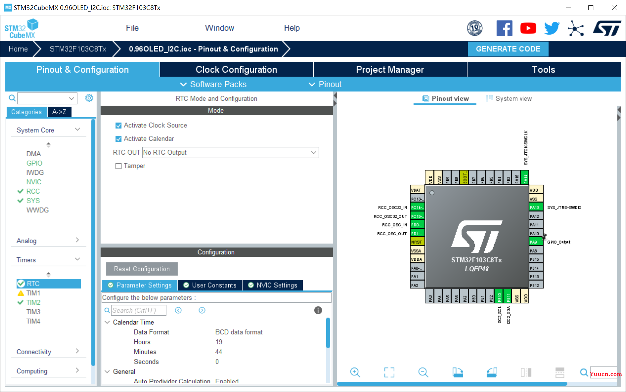Click the parameter list vertical scrollbar
This screenshot has height=392, width=626.
[x=328, y=332]
